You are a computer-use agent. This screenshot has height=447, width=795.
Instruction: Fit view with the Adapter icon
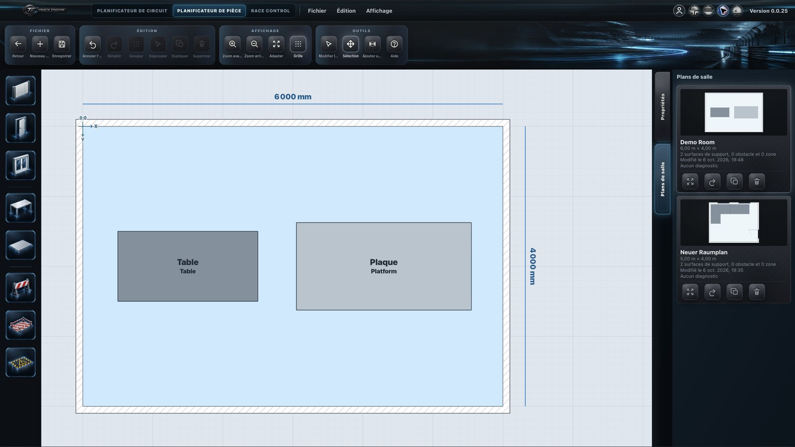click(x=276, y=44)
